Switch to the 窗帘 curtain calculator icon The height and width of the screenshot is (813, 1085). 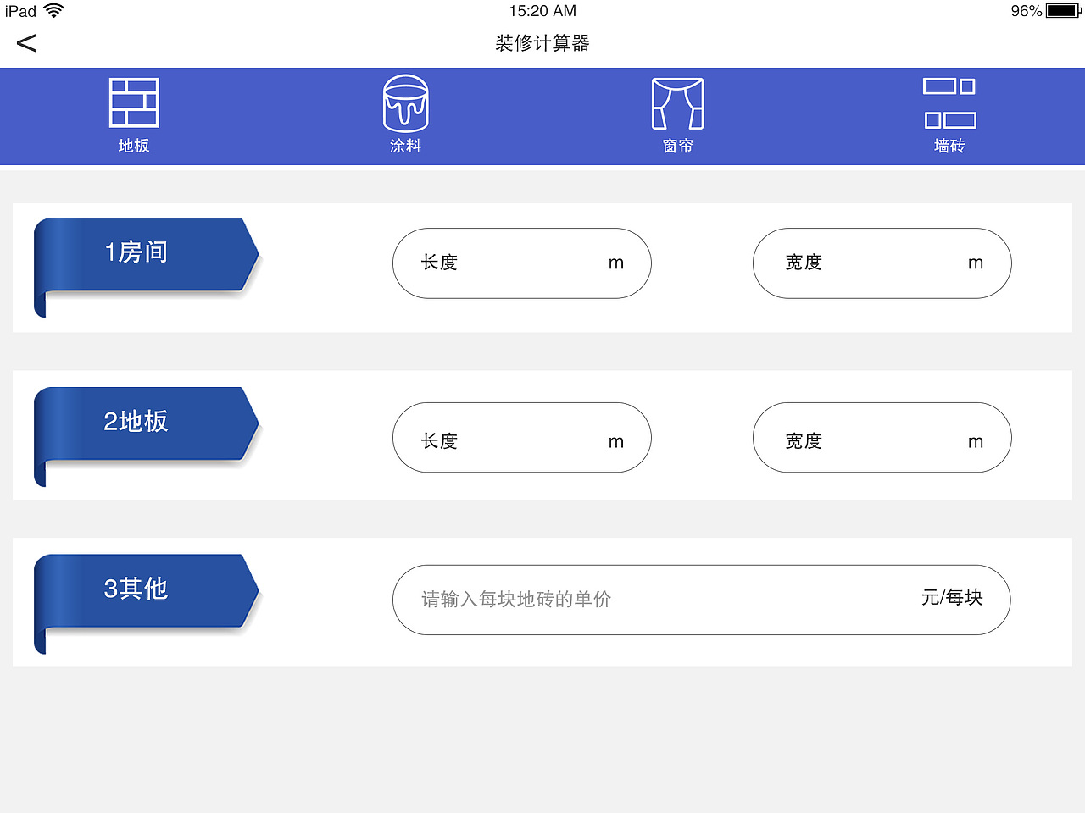coord(677,103)
